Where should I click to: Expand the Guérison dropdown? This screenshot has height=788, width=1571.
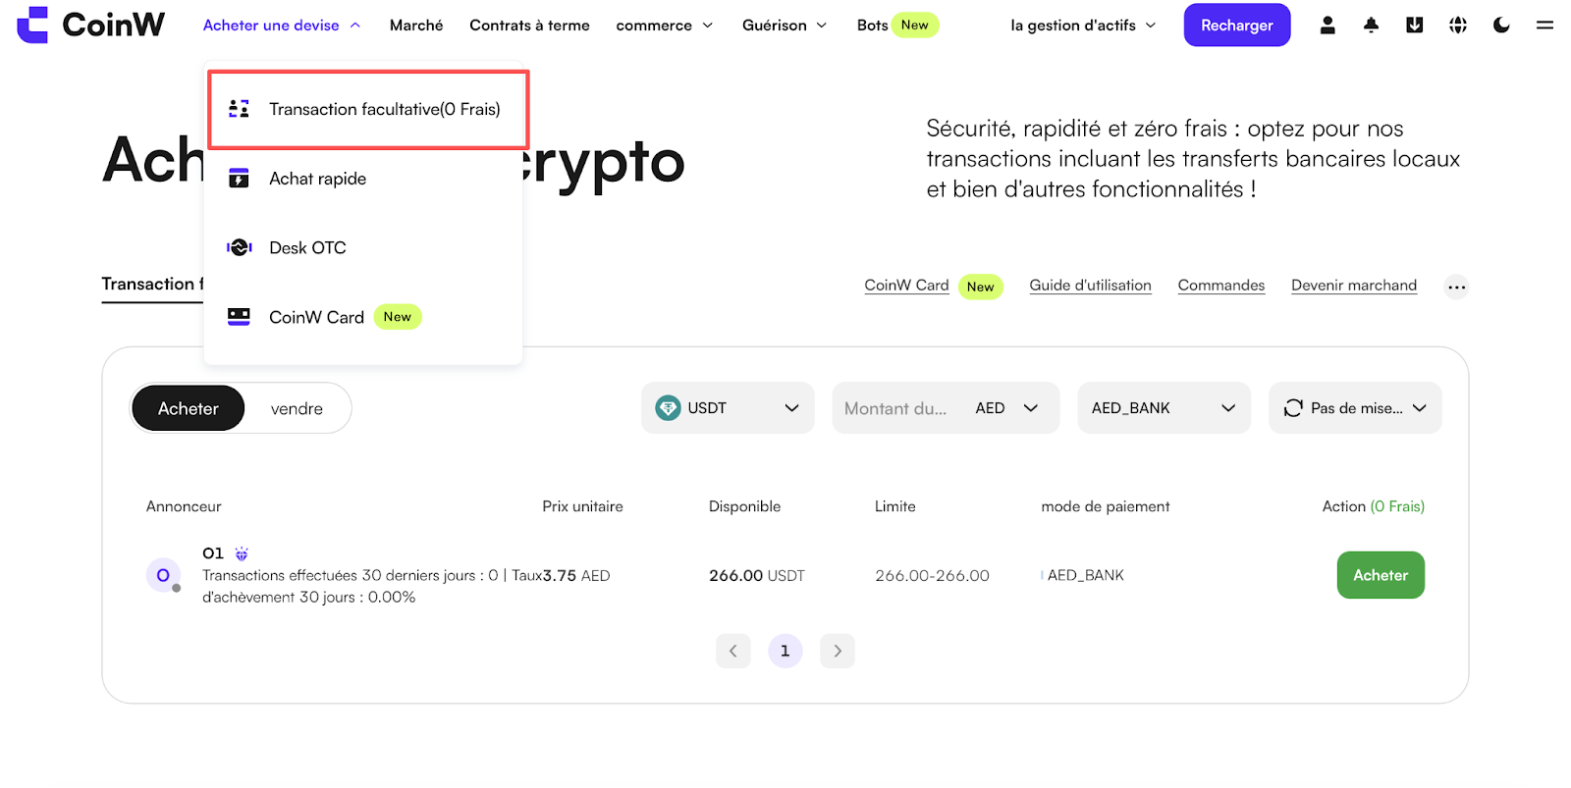[x=785, y=26]
